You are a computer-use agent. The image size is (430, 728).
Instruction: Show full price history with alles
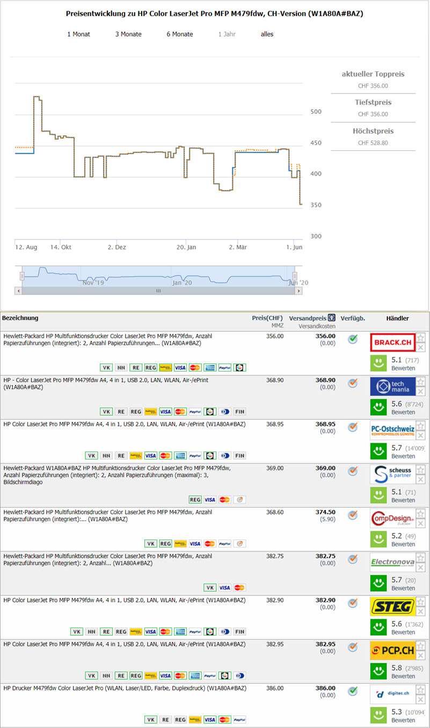tap(267, 34)
